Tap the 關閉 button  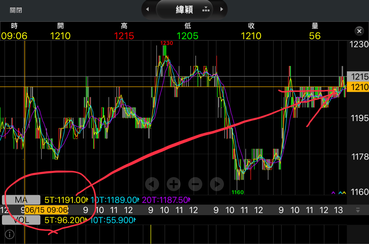16,10
